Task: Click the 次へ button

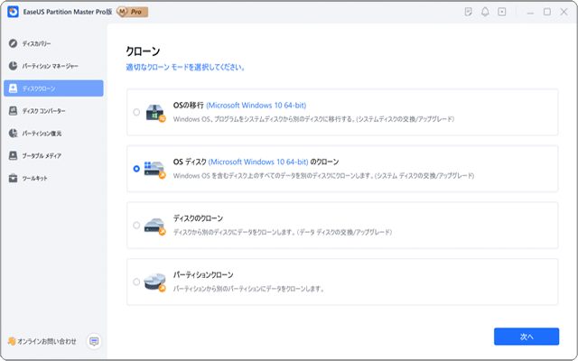Action: coord(527,337)
